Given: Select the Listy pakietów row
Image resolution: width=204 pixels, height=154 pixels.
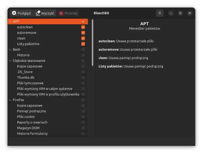Looking at the screenshot, I should pyautogui.click(x=48, y=44).
